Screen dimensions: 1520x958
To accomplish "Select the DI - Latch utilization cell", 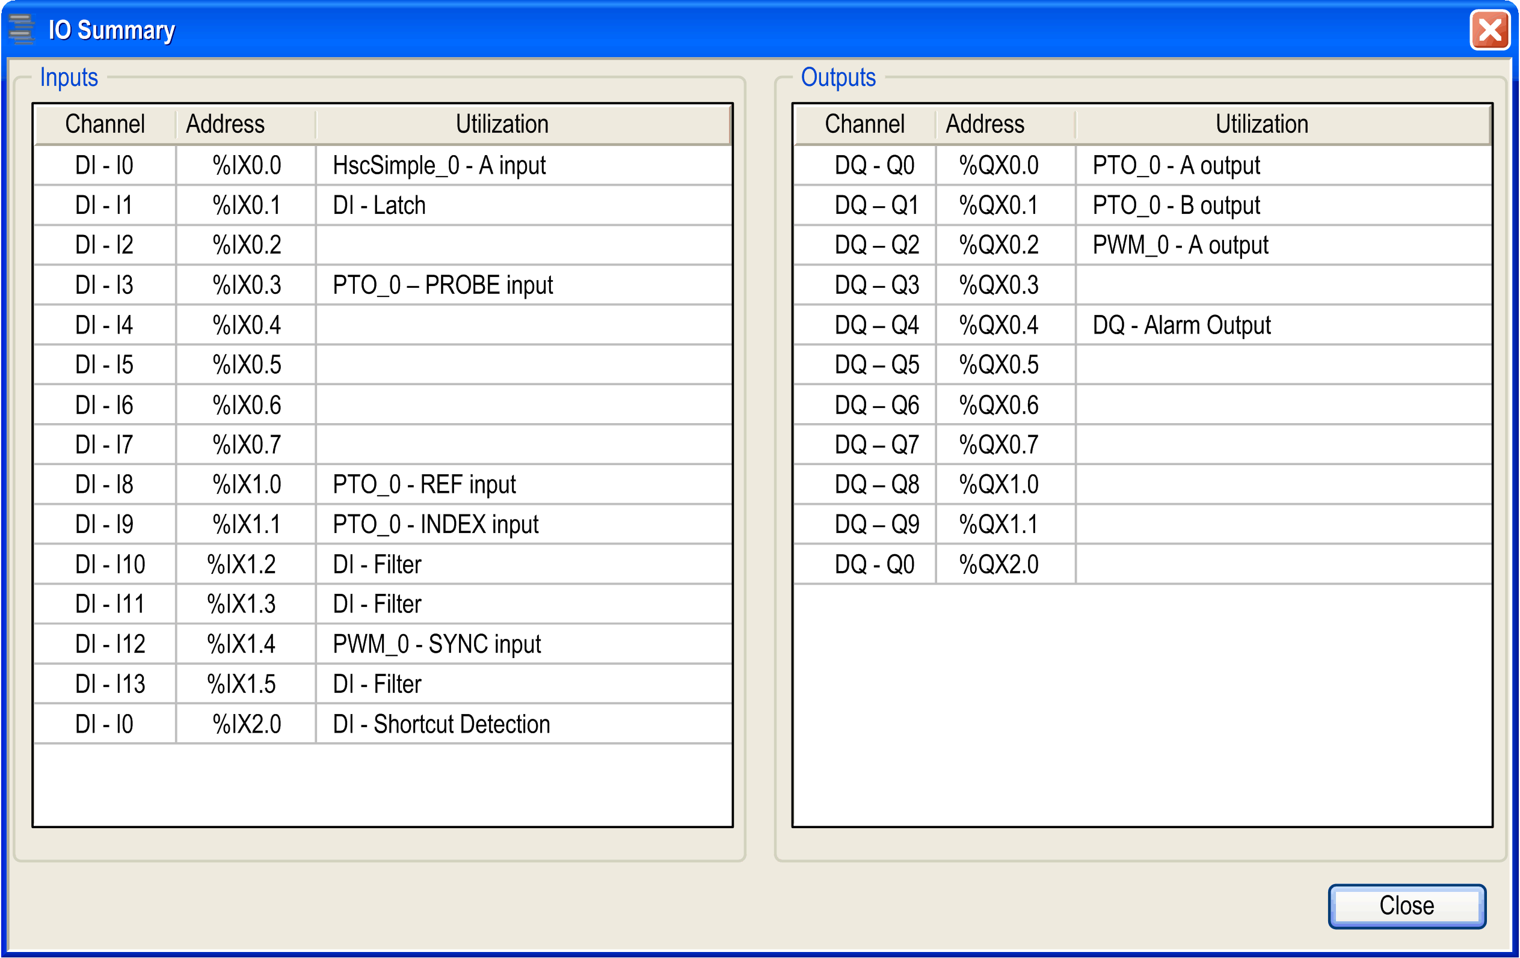I will (380, 206).
